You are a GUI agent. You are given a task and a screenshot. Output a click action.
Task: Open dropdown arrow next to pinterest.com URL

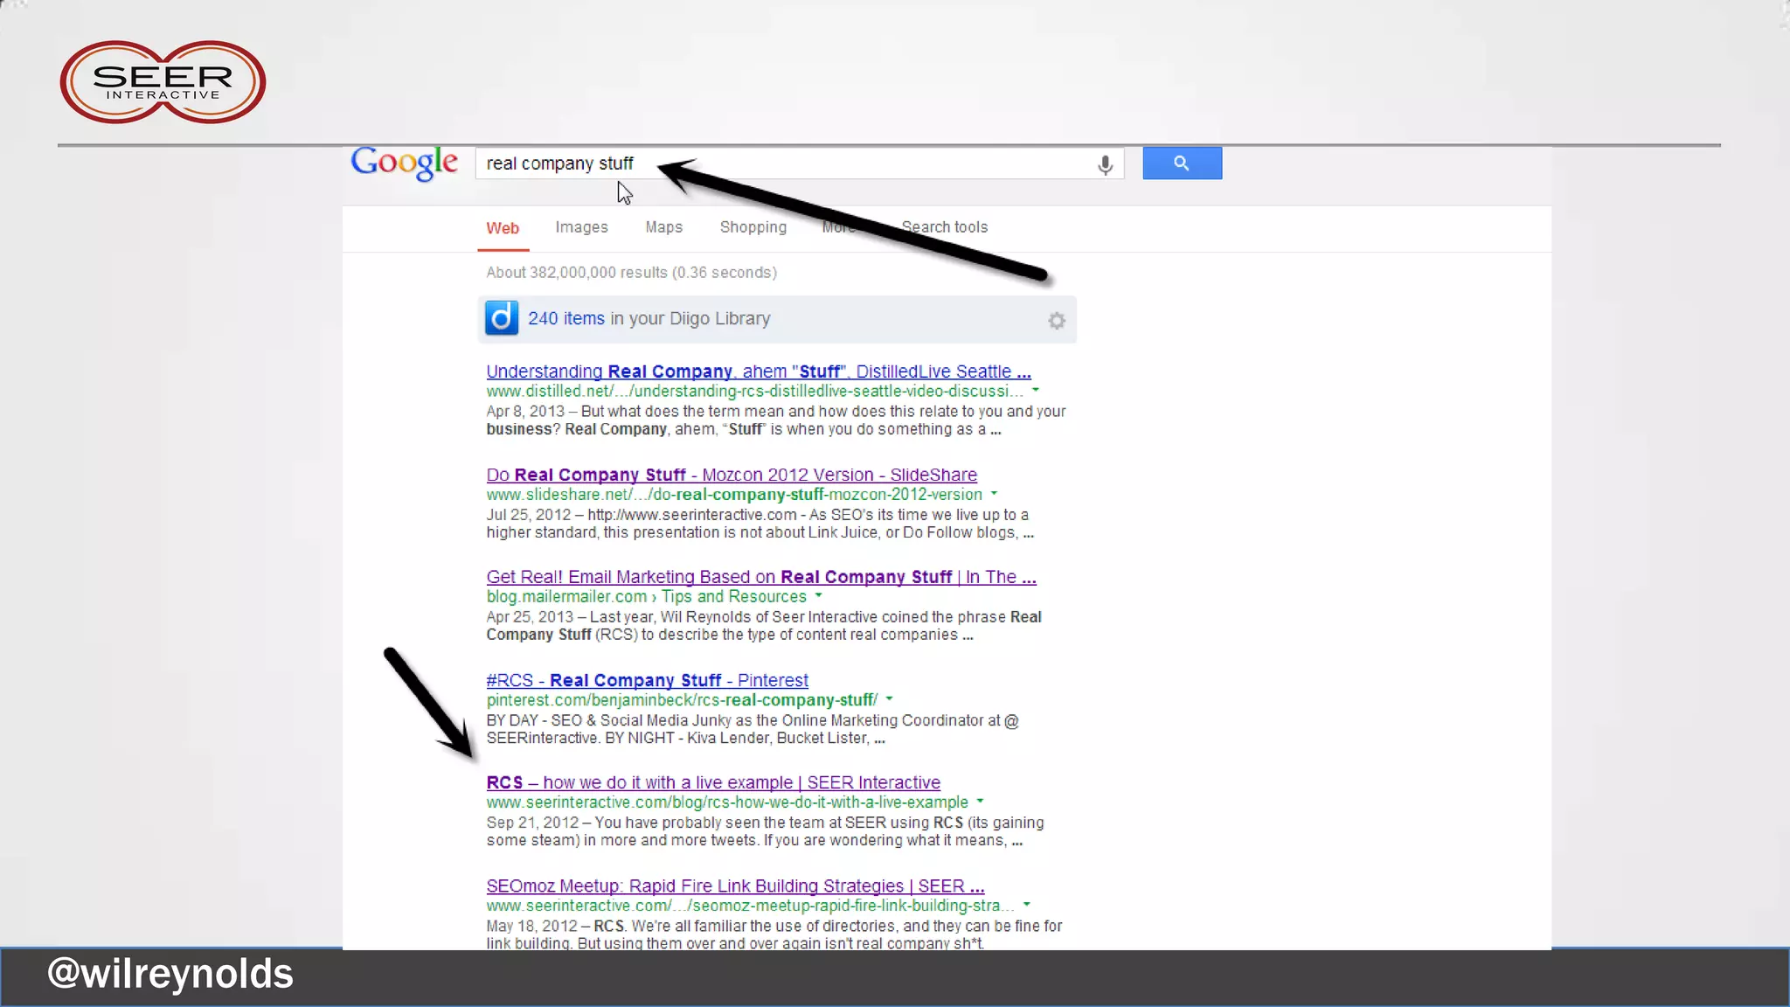click(x=890, y=698)
